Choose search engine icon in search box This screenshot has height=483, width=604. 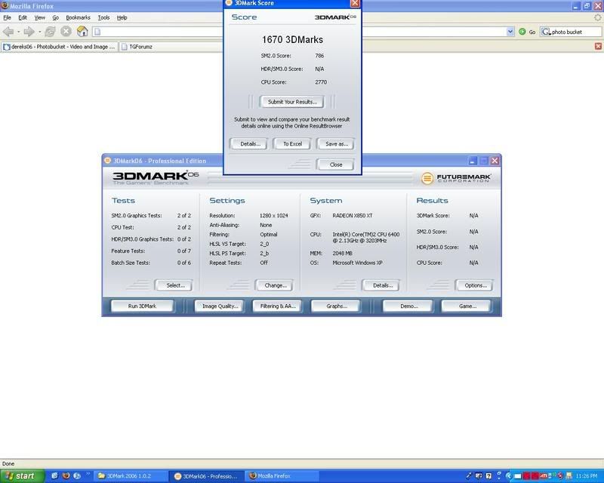point(546,32)
